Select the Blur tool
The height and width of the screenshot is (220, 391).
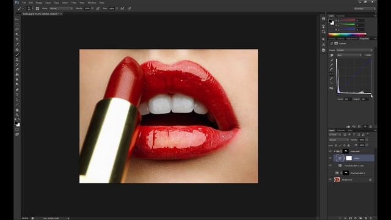point(17,79)
